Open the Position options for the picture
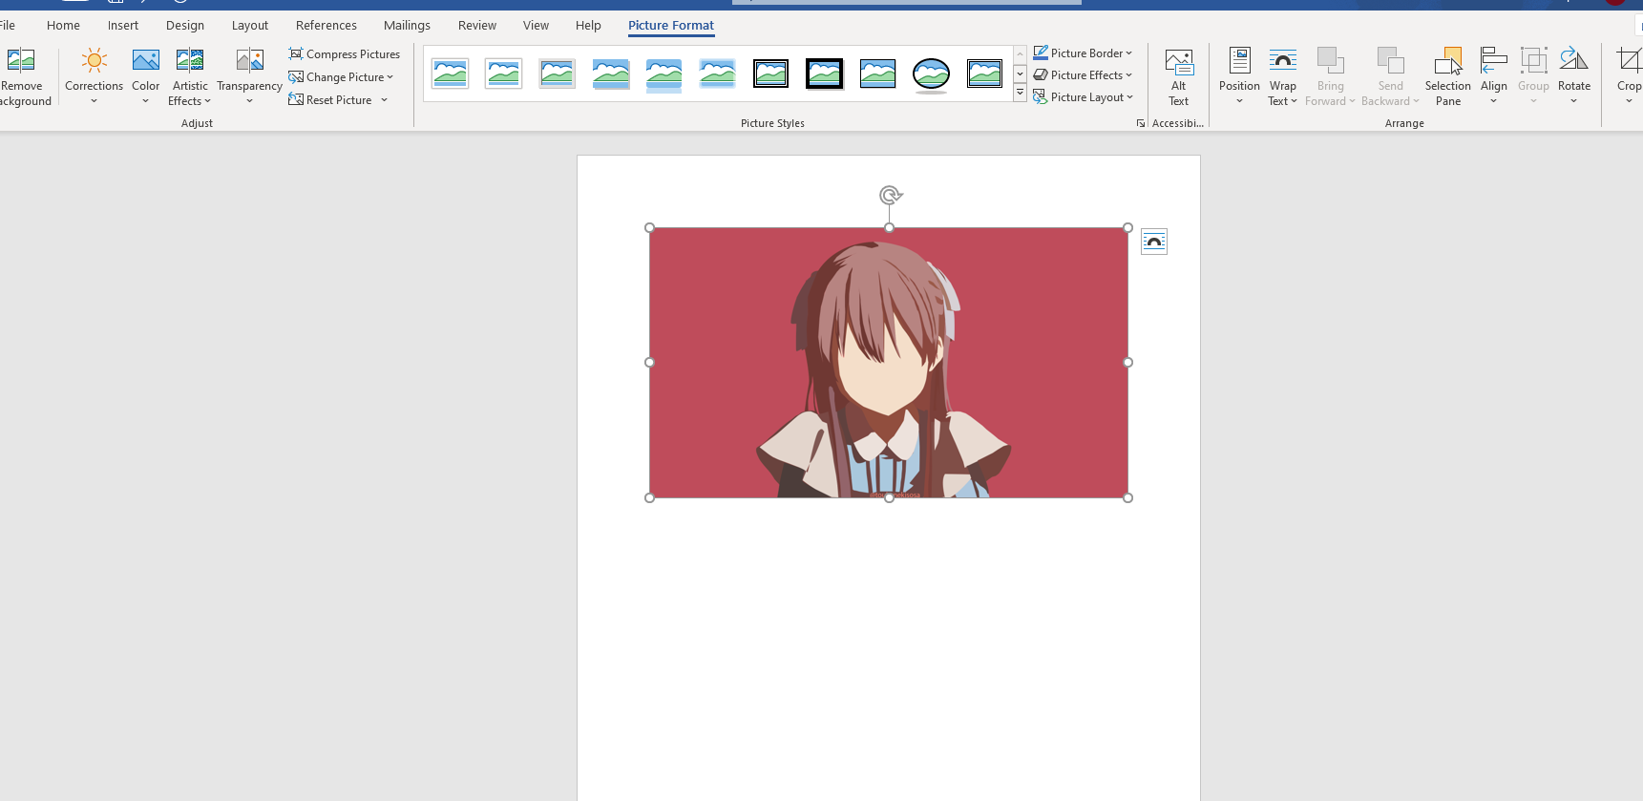This screenshot has height=801, width=1643. [1239, 76]
